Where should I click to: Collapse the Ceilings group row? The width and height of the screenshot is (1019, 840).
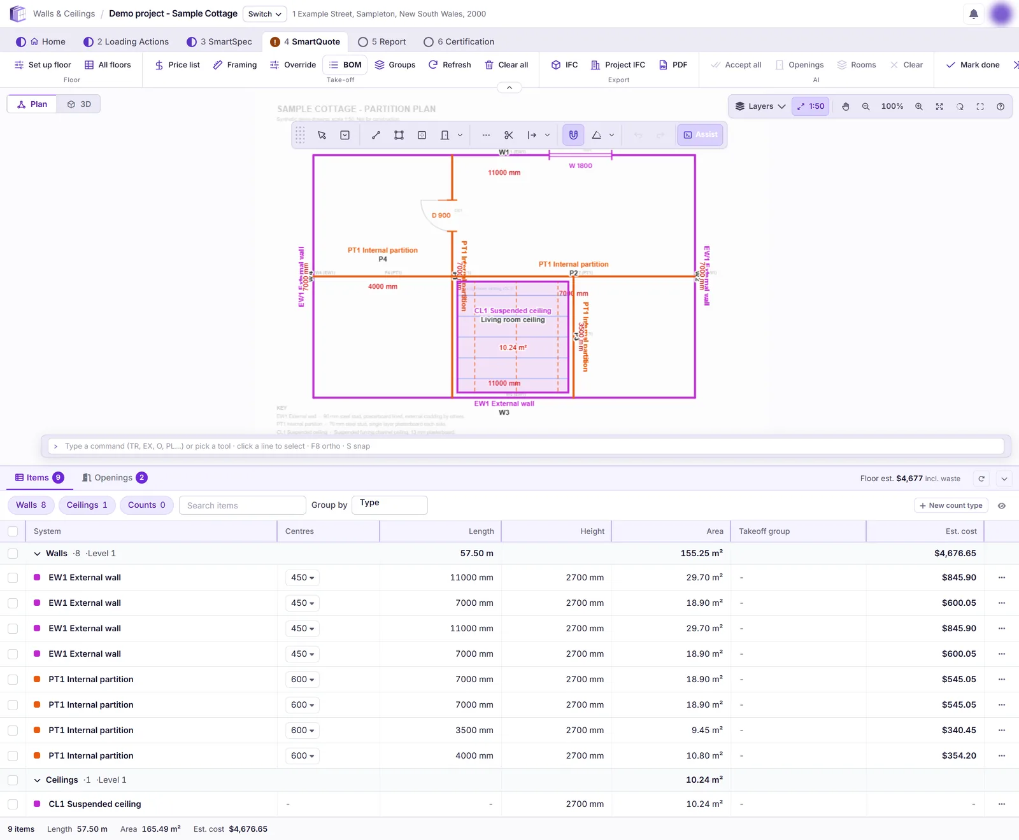click(37, 780)
